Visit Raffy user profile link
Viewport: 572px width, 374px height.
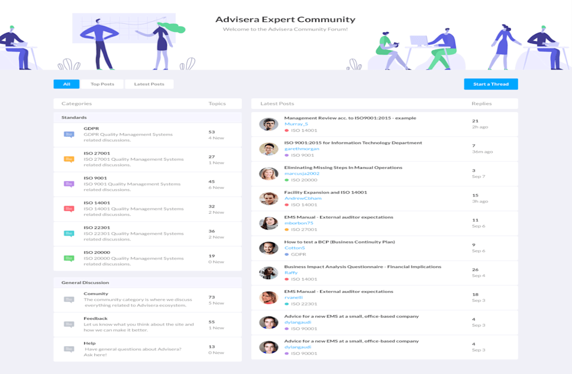tap(290, 272)
